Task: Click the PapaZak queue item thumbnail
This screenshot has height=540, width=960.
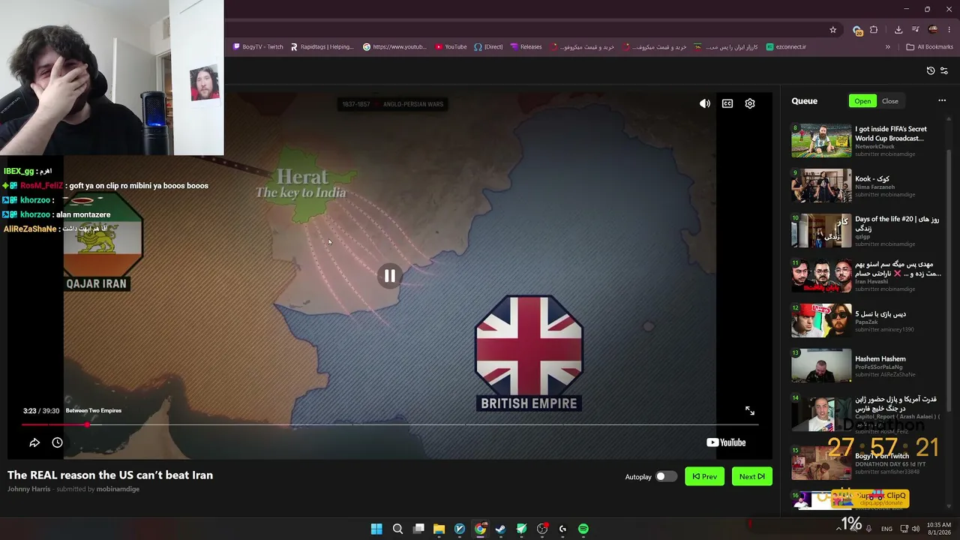Action: [x=821, y=320]
